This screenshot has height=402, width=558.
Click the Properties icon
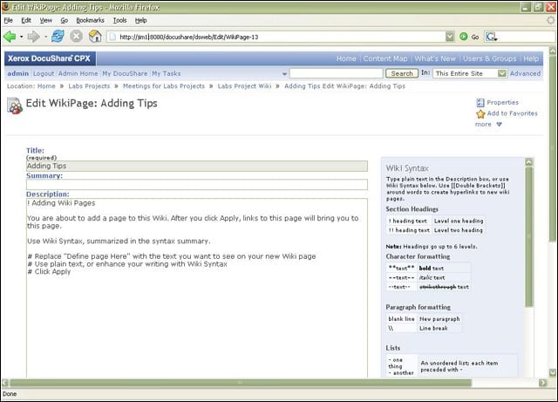(480, 103)
